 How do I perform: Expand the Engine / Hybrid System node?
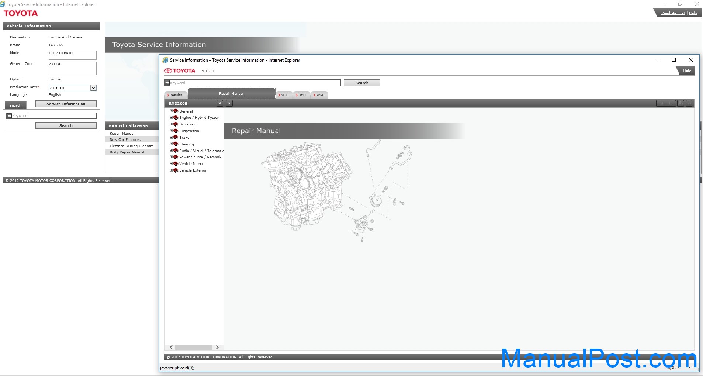click(171, 117)
